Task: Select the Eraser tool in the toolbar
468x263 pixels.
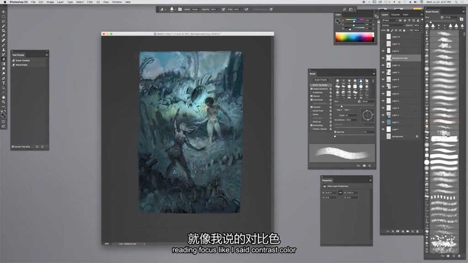Action: coord(4,59)
